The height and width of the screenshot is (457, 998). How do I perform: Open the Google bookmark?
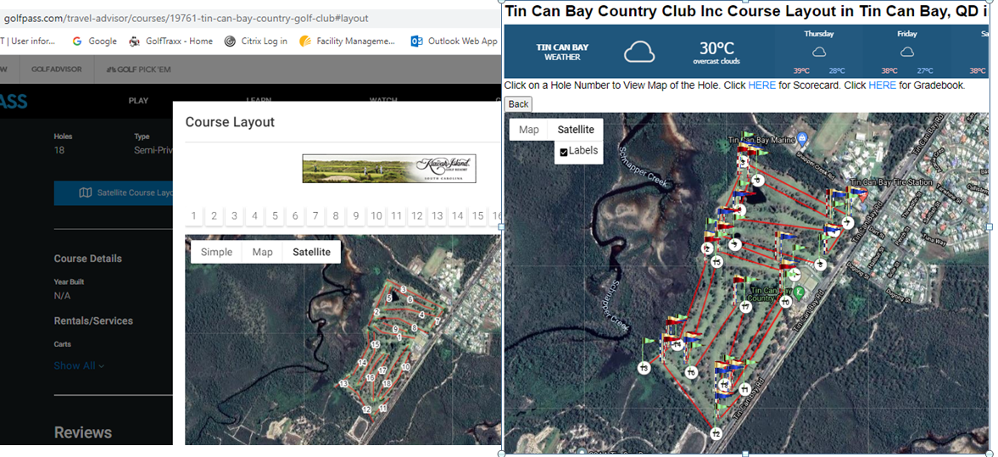tap(94, 41)
